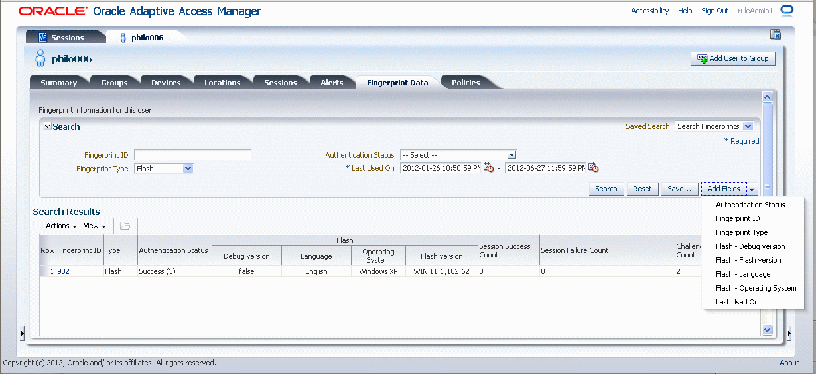Sort by Authentication Status column header
Viewport: 816px width, 374px height.
(174, 250)
